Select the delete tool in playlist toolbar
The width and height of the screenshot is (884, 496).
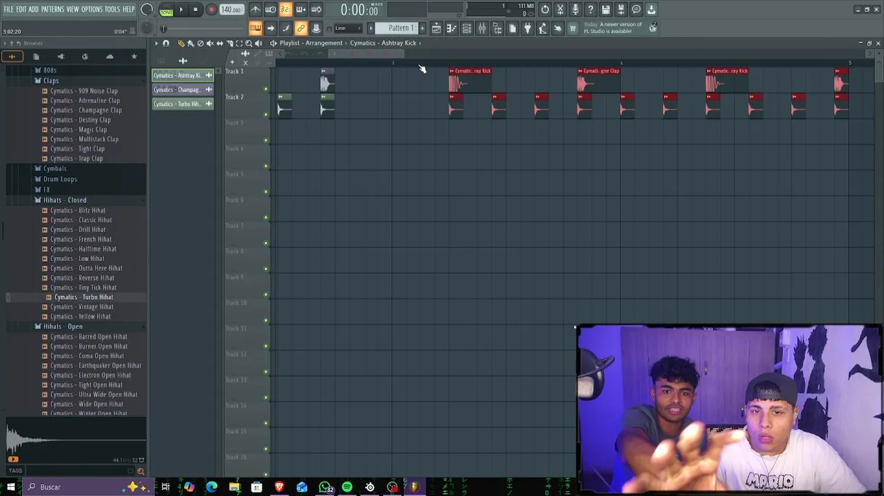[201, 43]
